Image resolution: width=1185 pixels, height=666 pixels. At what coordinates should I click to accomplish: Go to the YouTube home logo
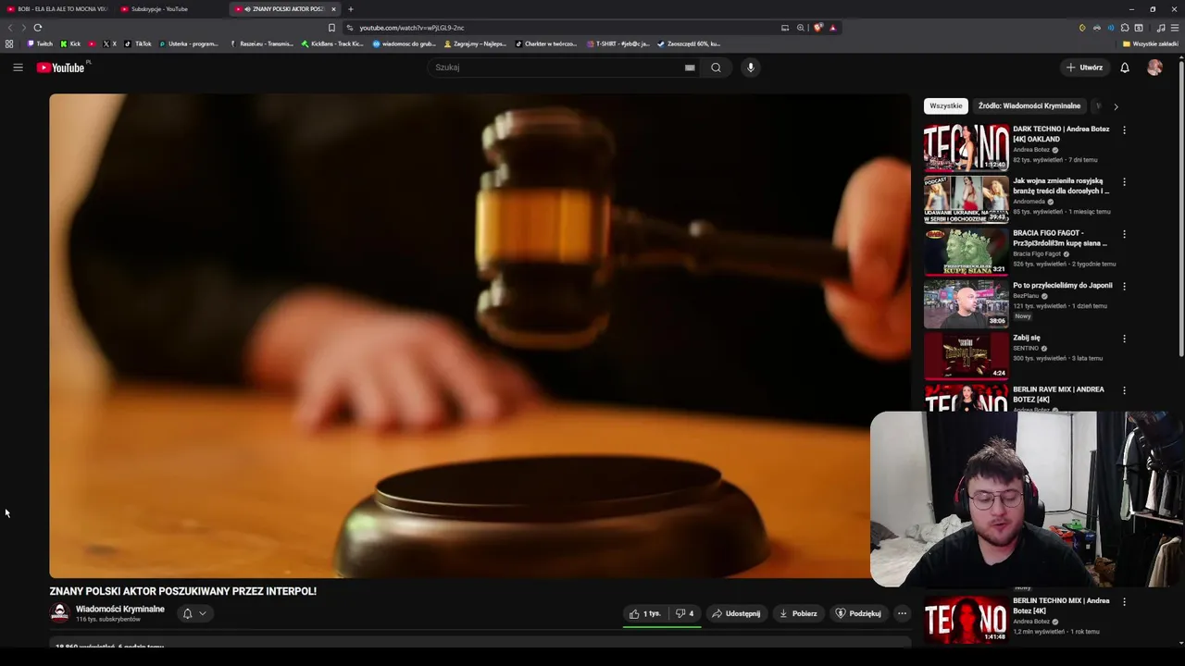coord(60,68)
